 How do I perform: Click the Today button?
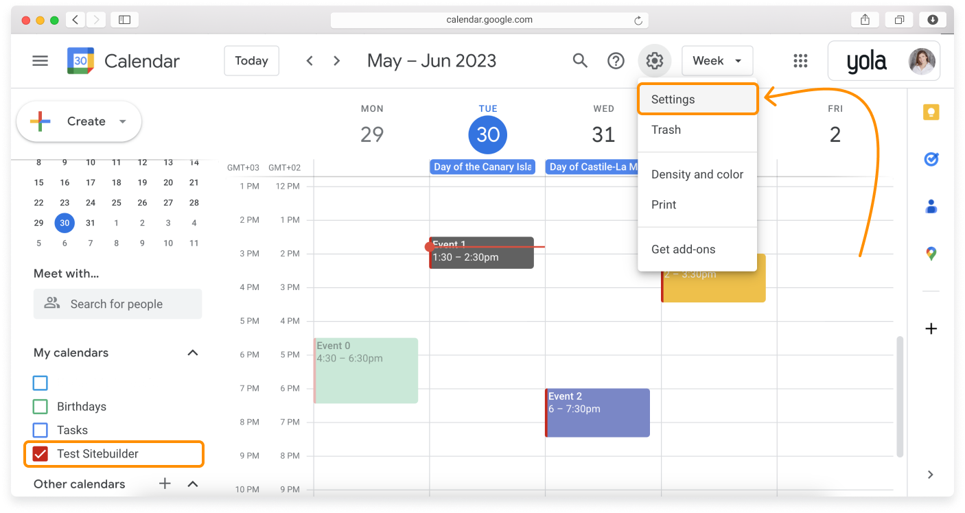[x=251, y=61]
